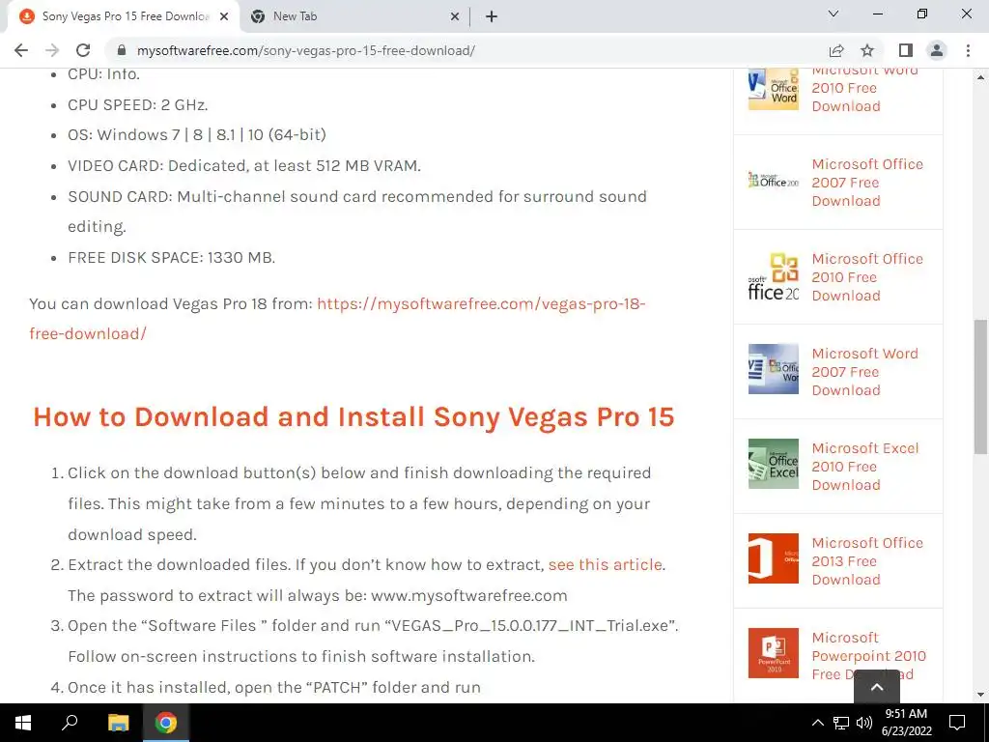Bookmark this page with the star
This screenshot has width=989, height=742.
pyautogui.click(x=867, y=50)
